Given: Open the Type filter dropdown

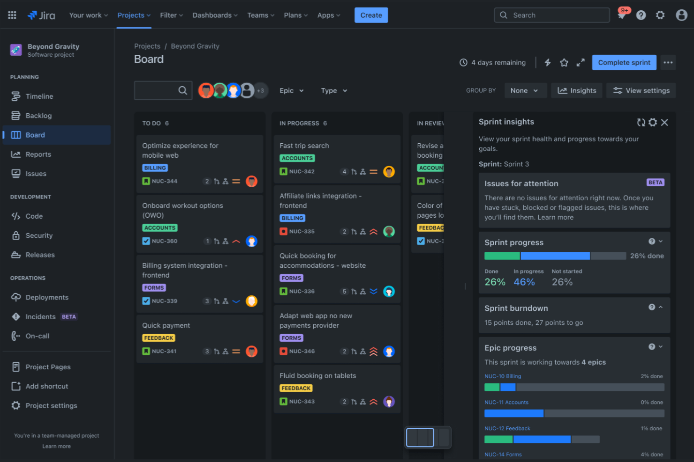Looking at the screenshot, I should [333, 90].
